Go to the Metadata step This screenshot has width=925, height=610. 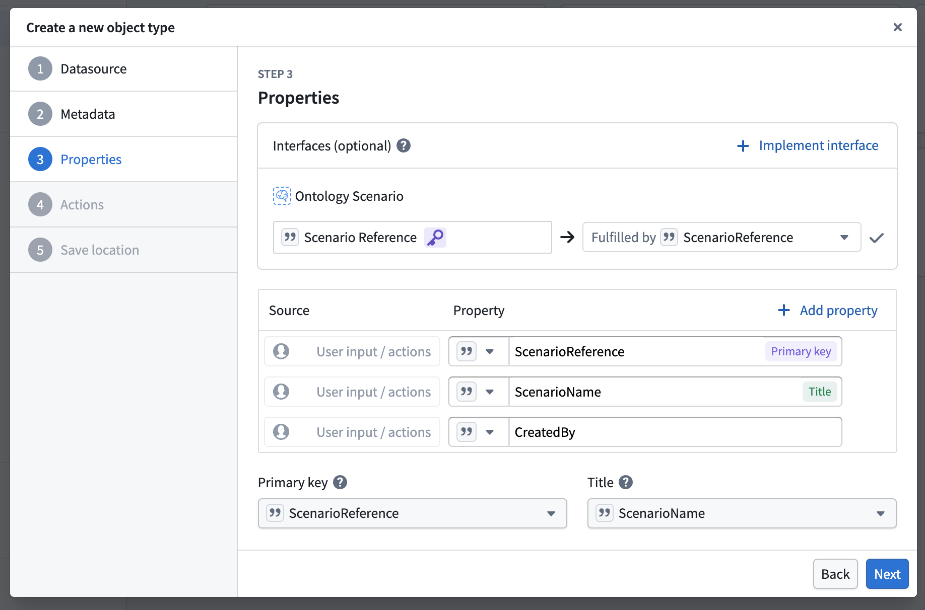123,114
